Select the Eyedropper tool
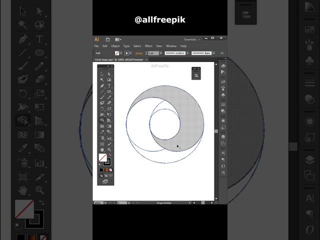Viewport: 320px width, 240px height. tap(102, 132)
